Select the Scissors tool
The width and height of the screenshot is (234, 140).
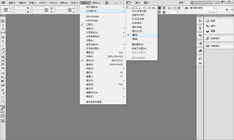click(x=3, y=73)
